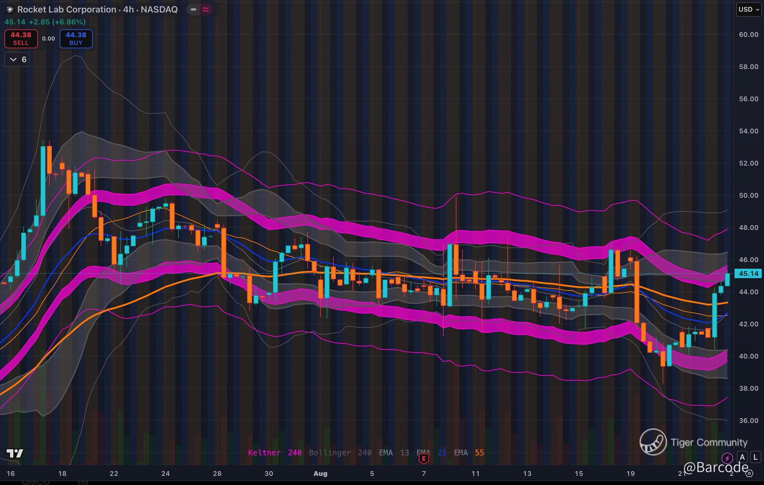Click the Keltner 240 indicator label
The image size is (764, 485).
click(275, 453)
